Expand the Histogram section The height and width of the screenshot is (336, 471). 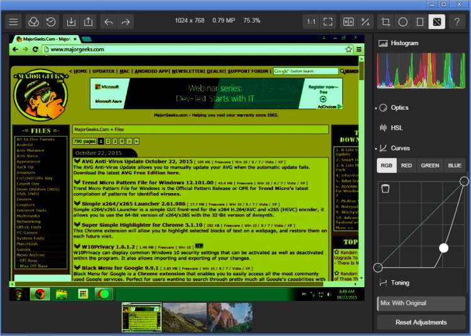(x=404, y=43)
